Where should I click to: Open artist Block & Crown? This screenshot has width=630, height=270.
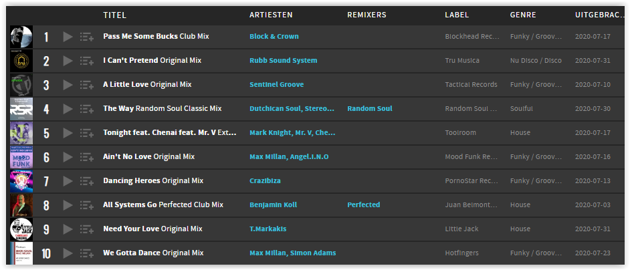(x=274, y=37)
